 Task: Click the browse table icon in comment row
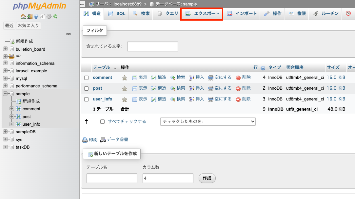click(x=135, y=78)
